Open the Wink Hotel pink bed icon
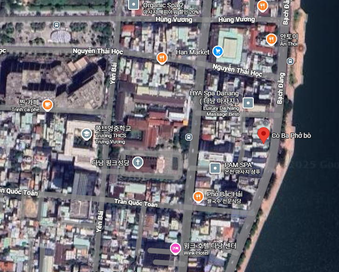339x272 pixels. coord(175,248)
